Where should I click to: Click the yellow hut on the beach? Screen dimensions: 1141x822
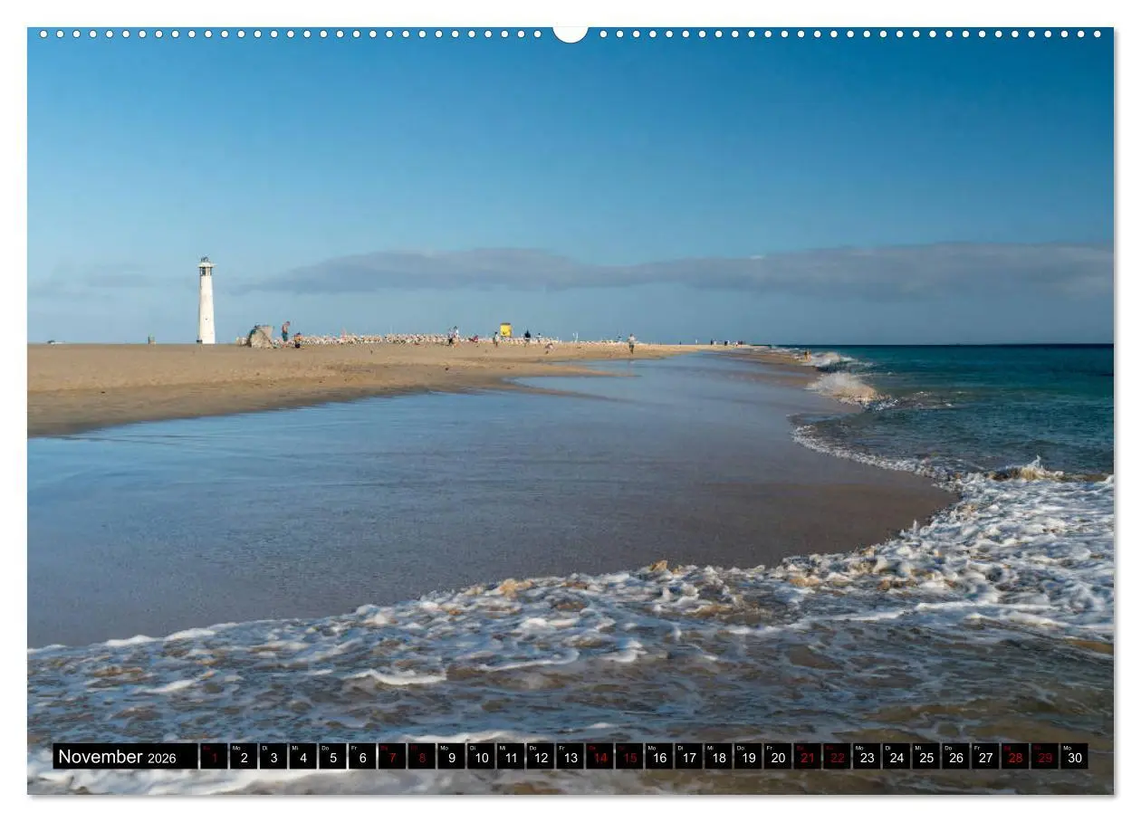tap(505, 330)
